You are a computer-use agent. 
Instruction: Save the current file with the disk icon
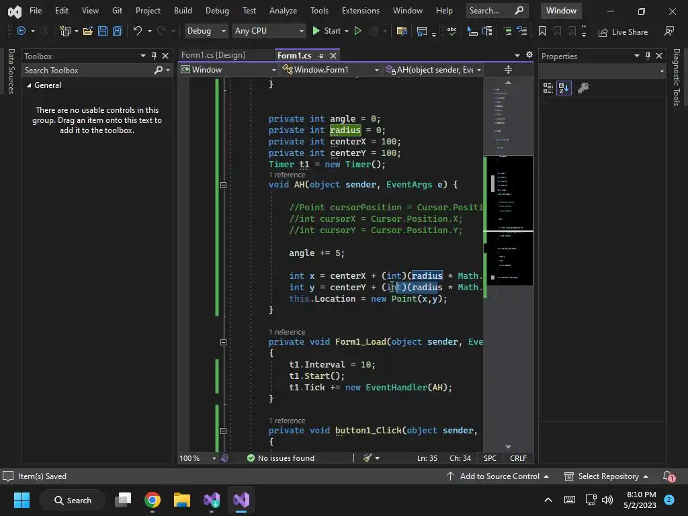click(103, 31)
